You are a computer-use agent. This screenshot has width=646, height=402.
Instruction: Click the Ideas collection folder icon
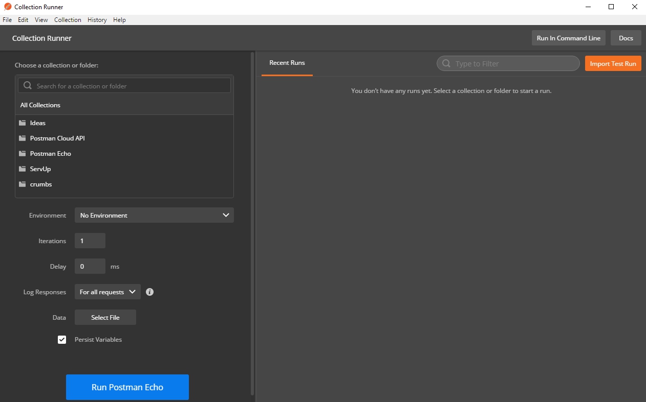point(22,123)
